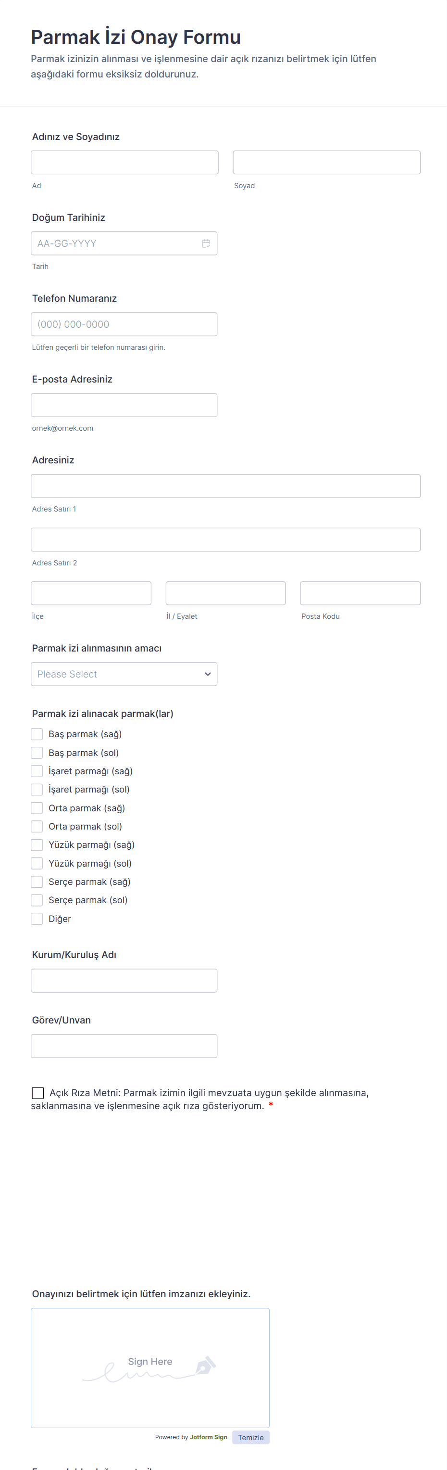Focus the Adres Satırı 1 field
This screenshot has width=447, height=1470.
click(x=225, y=486)
